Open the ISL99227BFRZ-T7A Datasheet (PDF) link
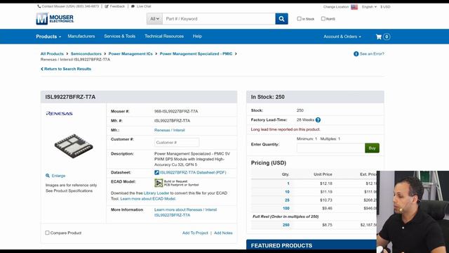 point(193,172)
